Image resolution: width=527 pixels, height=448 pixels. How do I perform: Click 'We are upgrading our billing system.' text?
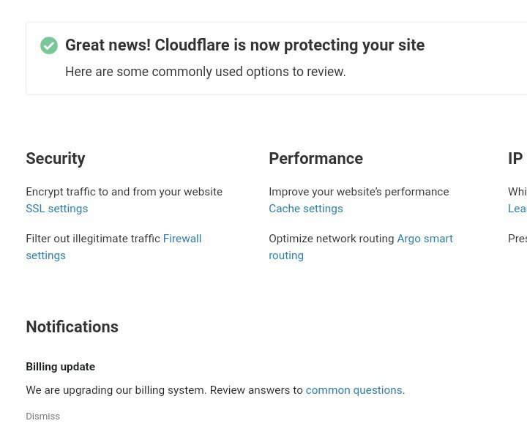[116, 390]
